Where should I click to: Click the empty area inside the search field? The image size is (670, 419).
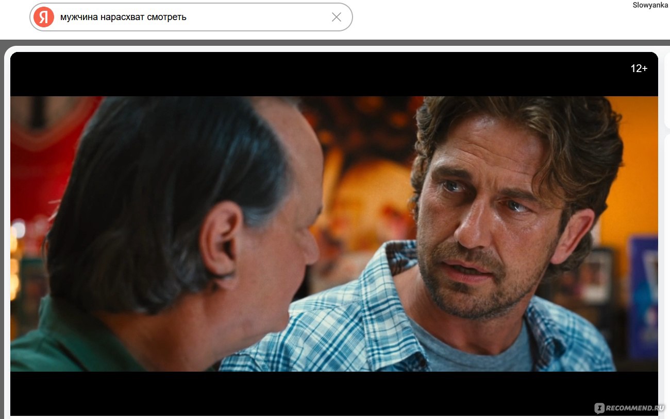point(258,17)
